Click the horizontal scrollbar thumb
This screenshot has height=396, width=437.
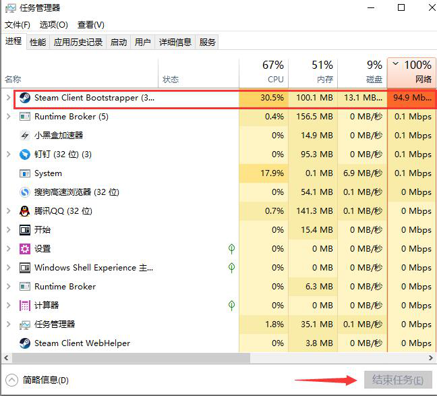click(131, 358)
